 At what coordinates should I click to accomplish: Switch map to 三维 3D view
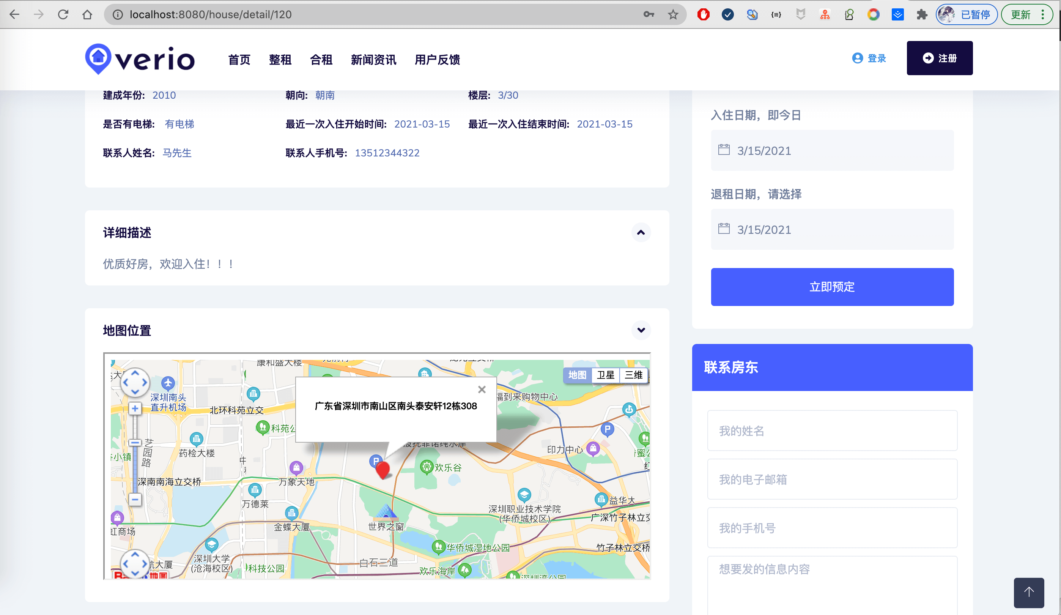pyautogui.click(x=633, y=375)
